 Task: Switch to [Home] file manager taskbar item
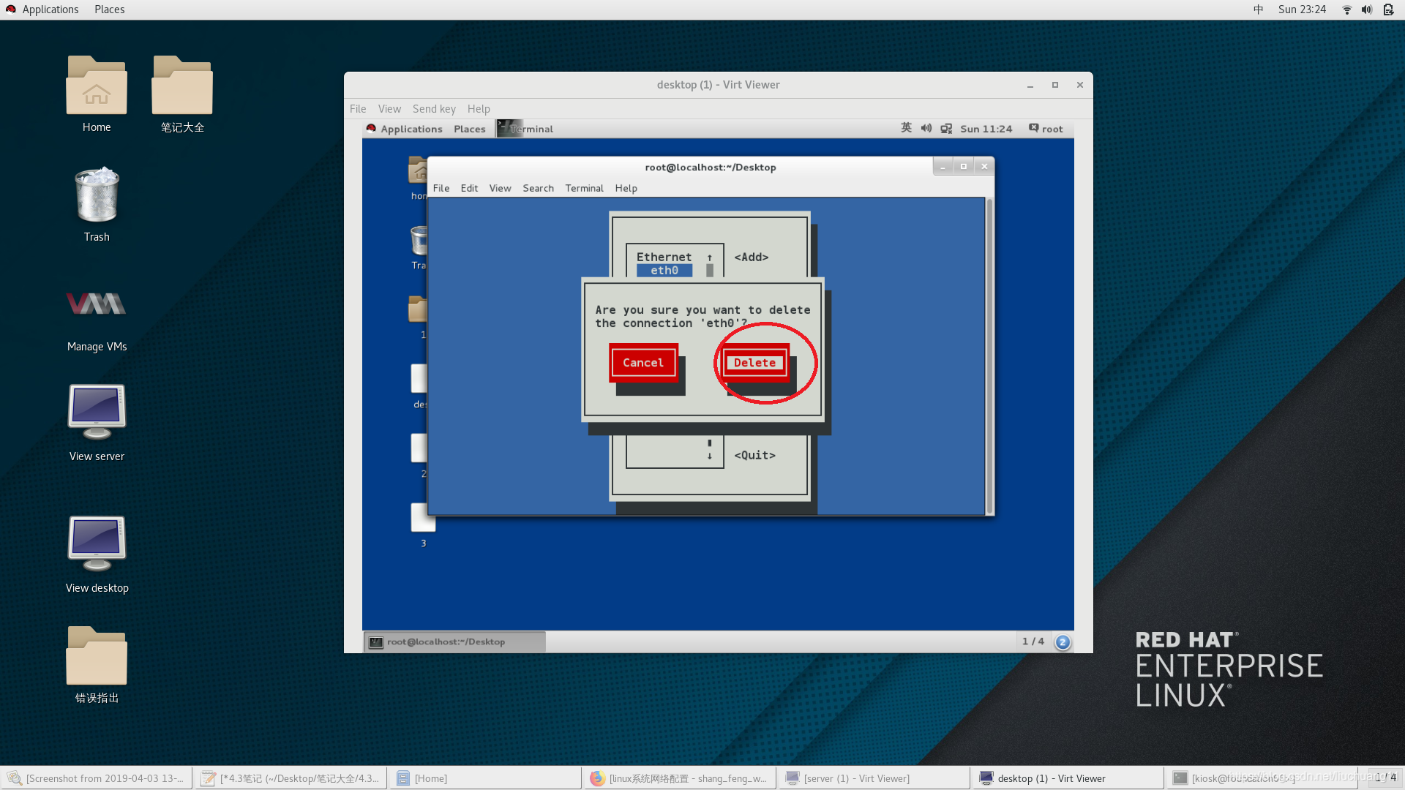click(x=484, y=778)
